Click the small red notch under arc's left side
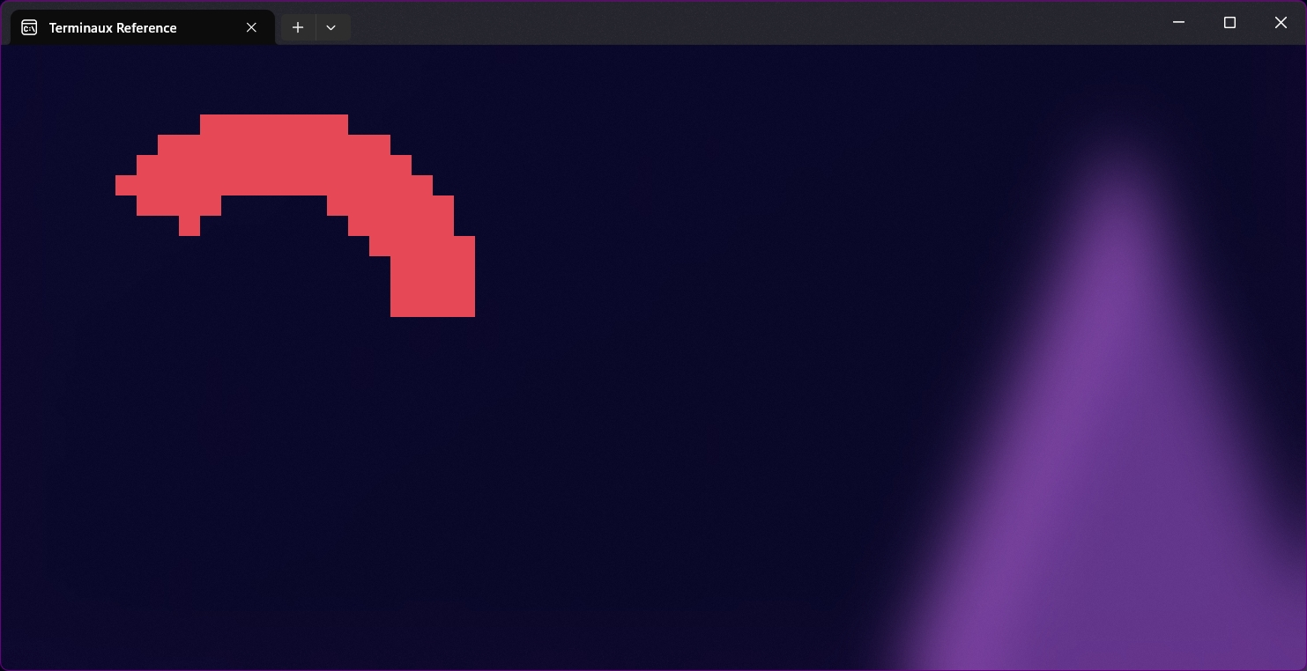Screen dimensions: 1307x671 pyautogui.click(x=189, y=226)
